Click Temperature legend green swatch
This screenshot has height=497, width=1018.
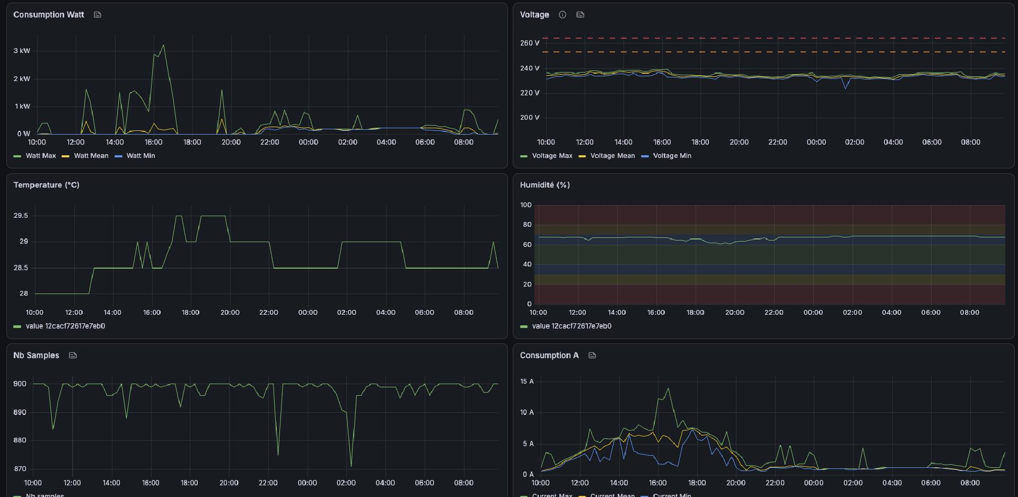pos(17,327)
